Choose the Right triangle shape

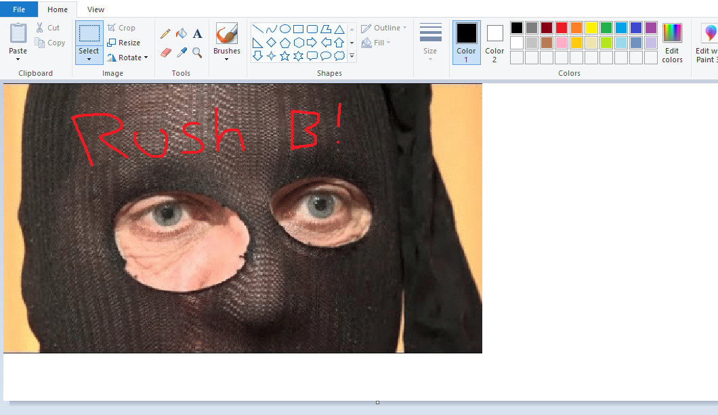coord(258,43)
